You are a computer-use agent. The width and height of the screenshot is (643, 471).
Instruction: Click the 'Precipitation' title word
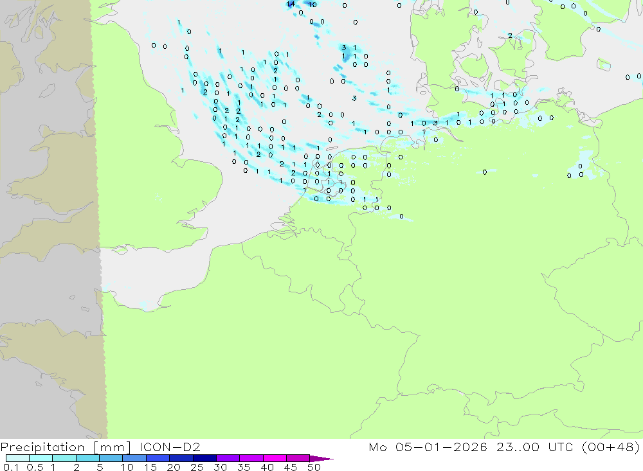tap(42, 447)
